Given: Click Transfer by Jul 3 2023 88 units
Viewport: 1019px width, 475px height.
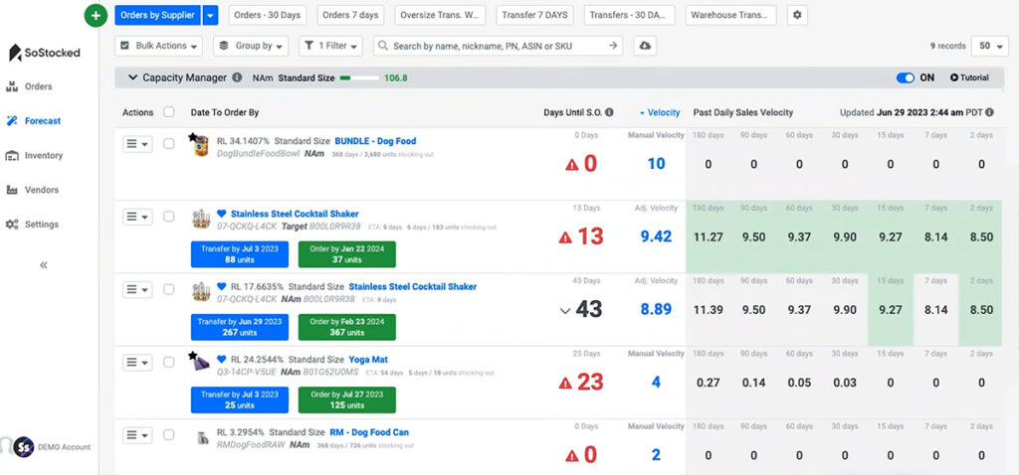Looking at the screenshot, I should click(x=239, y=253).
